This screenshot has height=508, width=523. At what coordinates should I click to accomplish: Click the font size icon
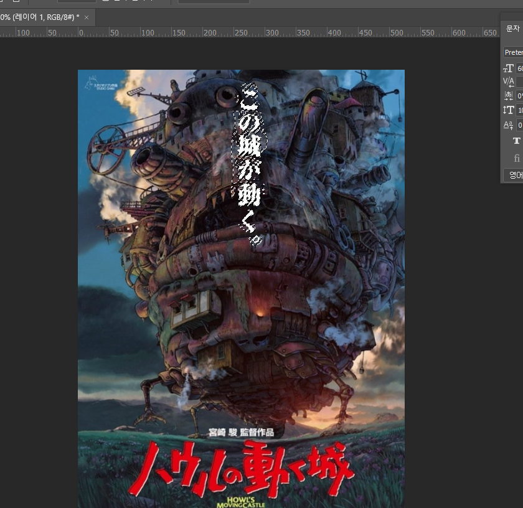(x=508, y=68)
